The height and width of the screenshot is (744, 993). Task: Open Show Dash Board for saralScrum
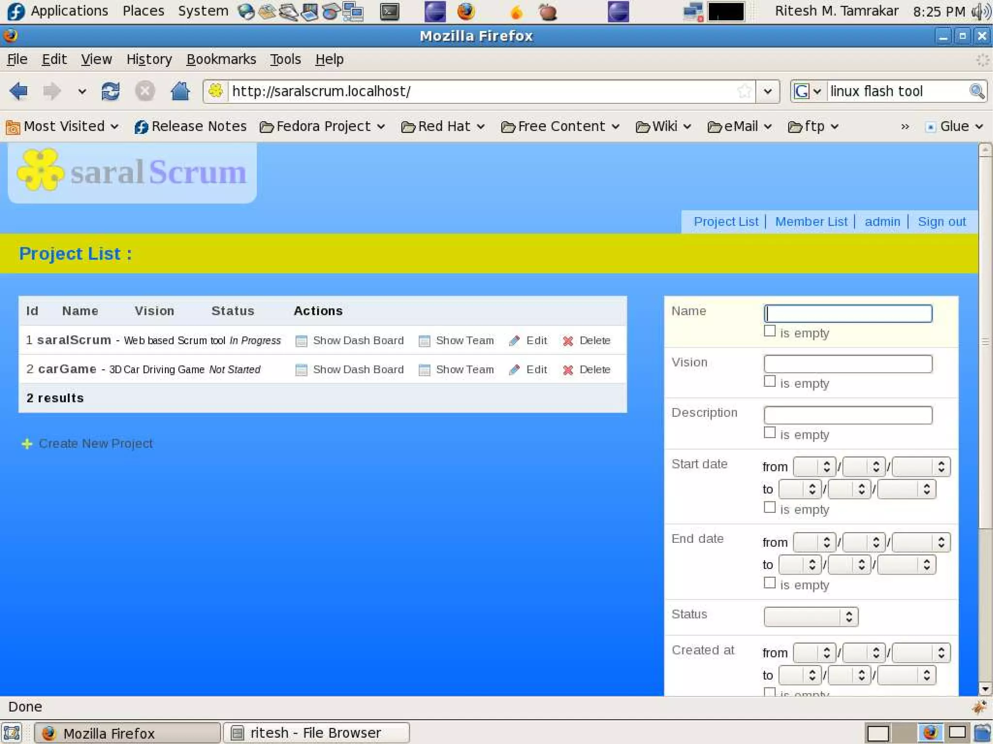[357, 341]
